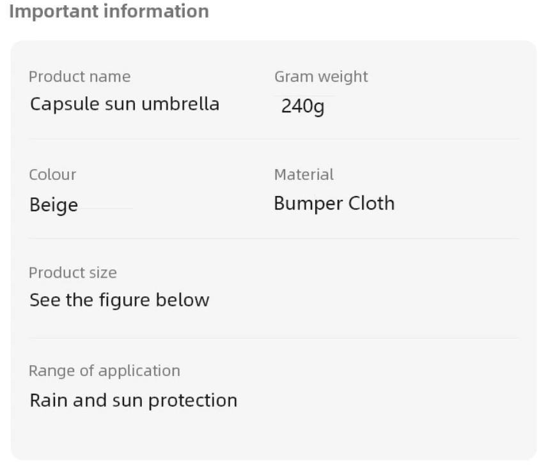Click the "Rain and sun protection" value
This screenshot has height=466, width=539.
[133, 400]
